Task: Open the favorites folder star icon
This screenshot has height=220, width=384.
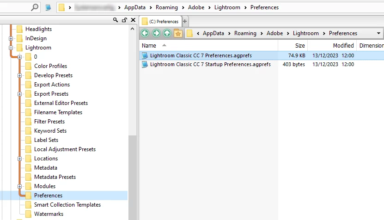Action: click(x=178, y=33)
